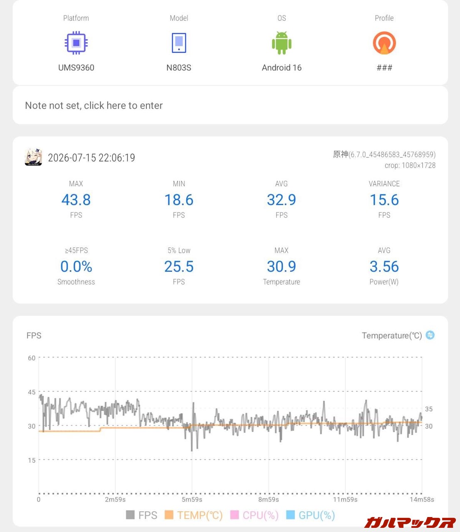Toggle the GPU(%) legend series
The image size is (460, 532).
pyautogui.click(x=311, y=515)
